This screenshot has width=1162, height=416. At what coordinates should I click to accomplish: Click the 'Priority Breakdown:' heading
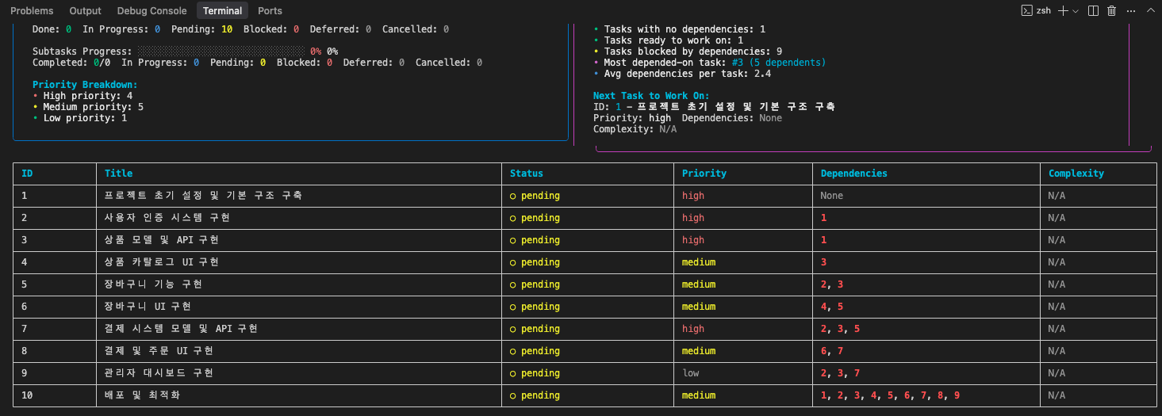tap(85, 84)
